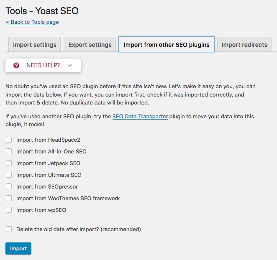
Task: Go back to Tools page link
Action: pos(32,22)
